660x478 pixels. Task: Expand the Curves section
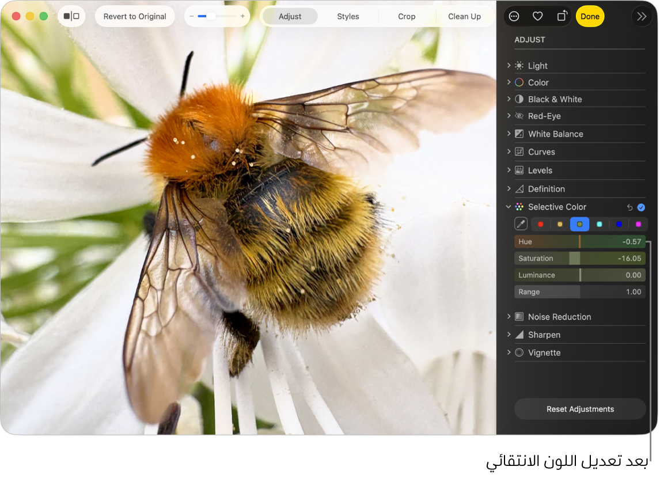pos(510,152)
